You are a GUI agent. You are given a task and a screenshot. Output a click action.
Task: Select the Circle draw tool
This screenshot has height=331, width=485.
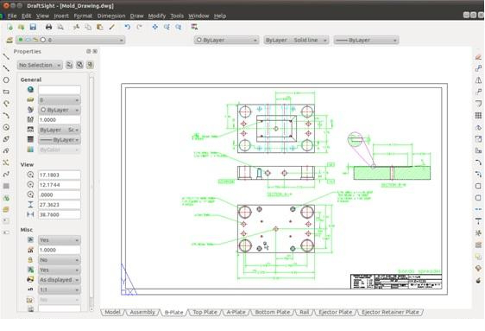6,80
